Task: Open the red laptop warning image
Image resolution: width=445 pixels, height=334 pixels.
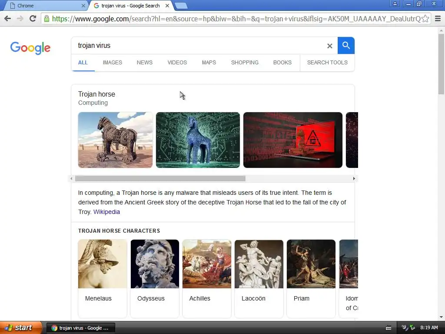Action: [293, 140]
